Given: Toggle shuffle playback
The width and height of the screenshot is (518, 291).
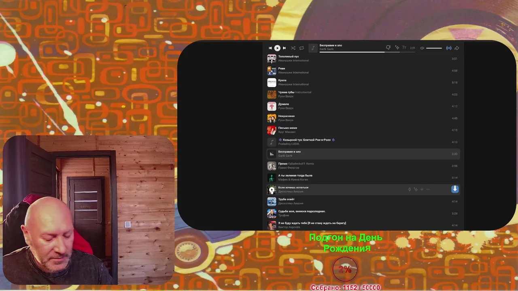Looking at the screenshot, I should click(x=293, y=48).
